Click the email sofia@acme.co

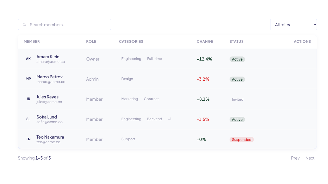pos(49,122)
